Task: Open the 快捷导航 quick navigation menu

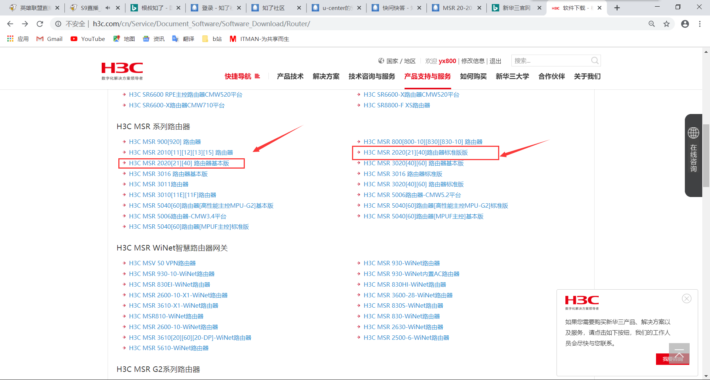Action: point(242,76)
